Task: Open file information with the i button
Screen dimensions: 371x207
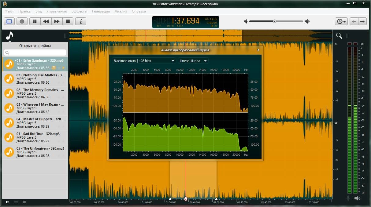Action: [81, 21]
